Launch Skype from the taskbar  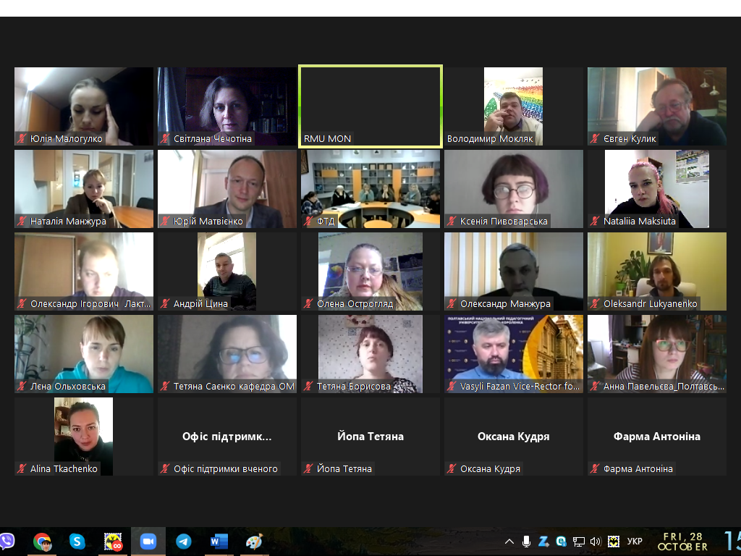(77, 542)
